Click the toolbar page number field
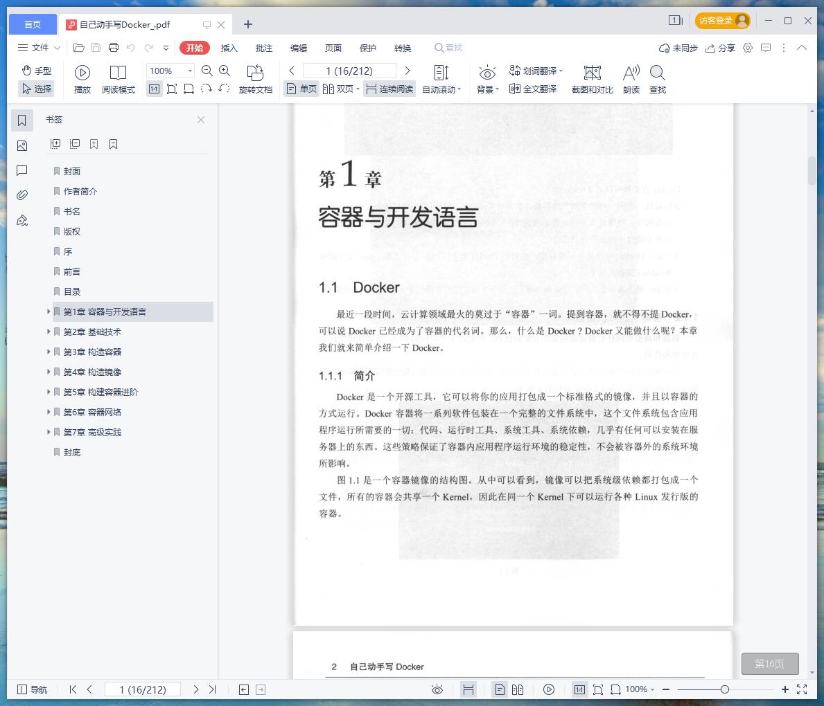 point(349,71)
